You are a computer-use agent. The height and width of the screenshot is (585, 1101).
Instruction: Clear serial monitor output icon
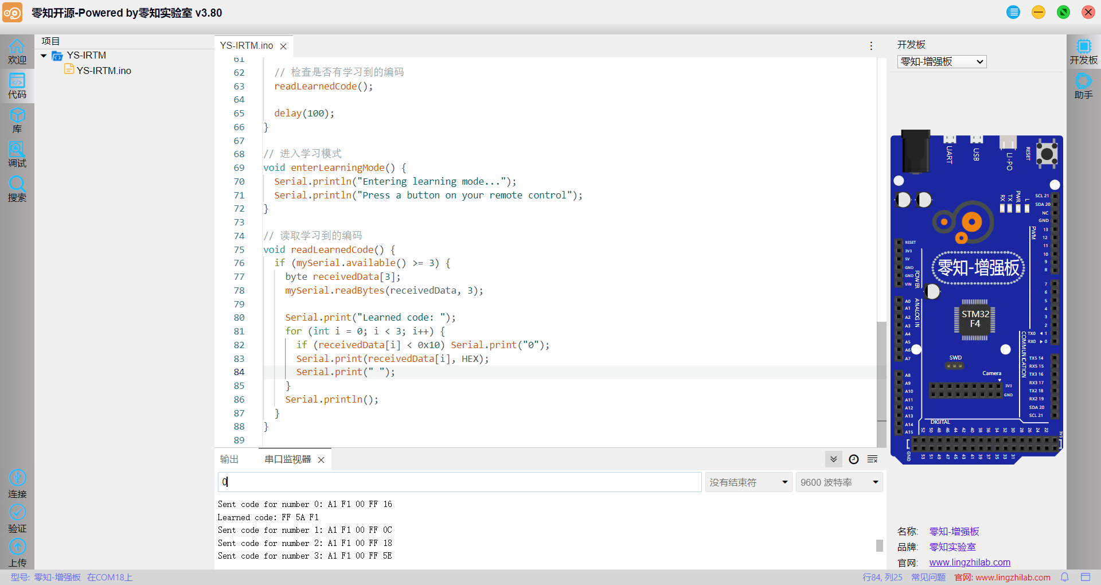click(x=872, y=459)
